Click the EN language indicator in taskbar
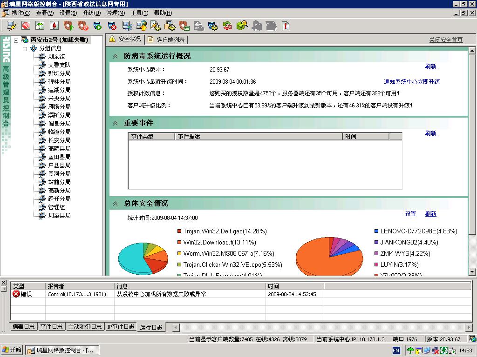This screenshot has height=357, width=477. pos(396,350)
